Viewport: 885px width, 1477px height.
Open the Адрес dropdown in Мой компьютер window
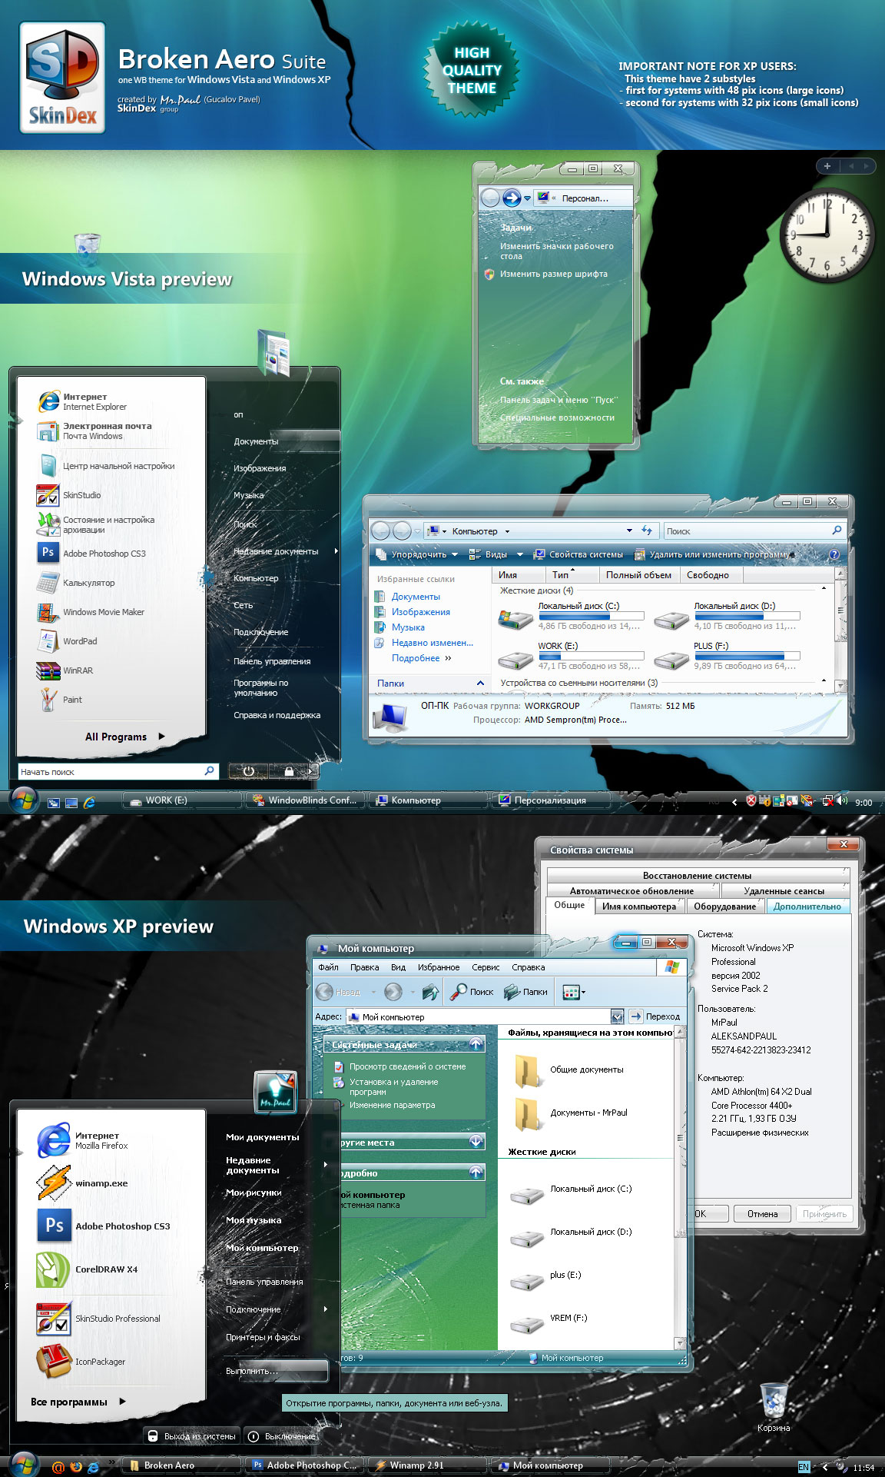617,1016
